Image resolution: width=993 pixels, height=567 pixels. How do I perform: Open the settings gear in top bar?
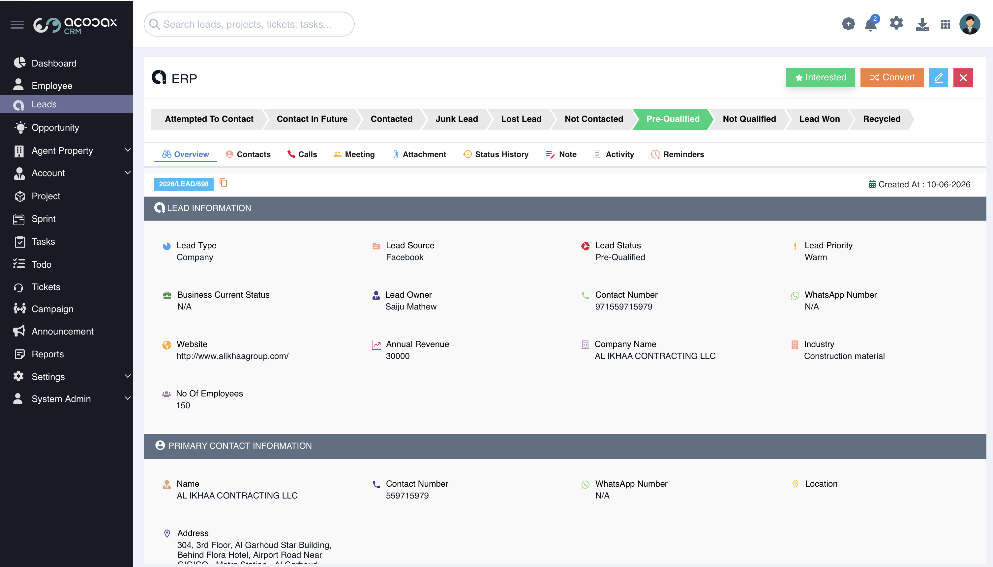tap(896, 23)
